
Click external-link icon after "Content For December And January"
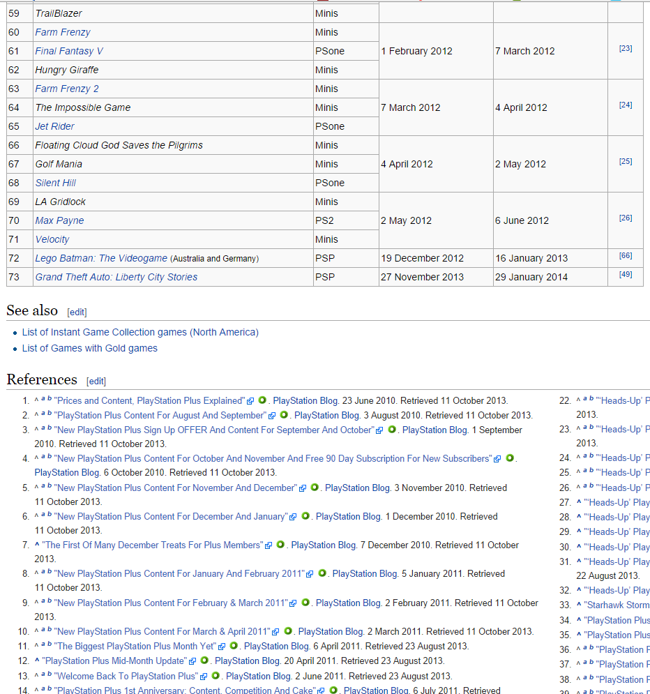(293, 517)
